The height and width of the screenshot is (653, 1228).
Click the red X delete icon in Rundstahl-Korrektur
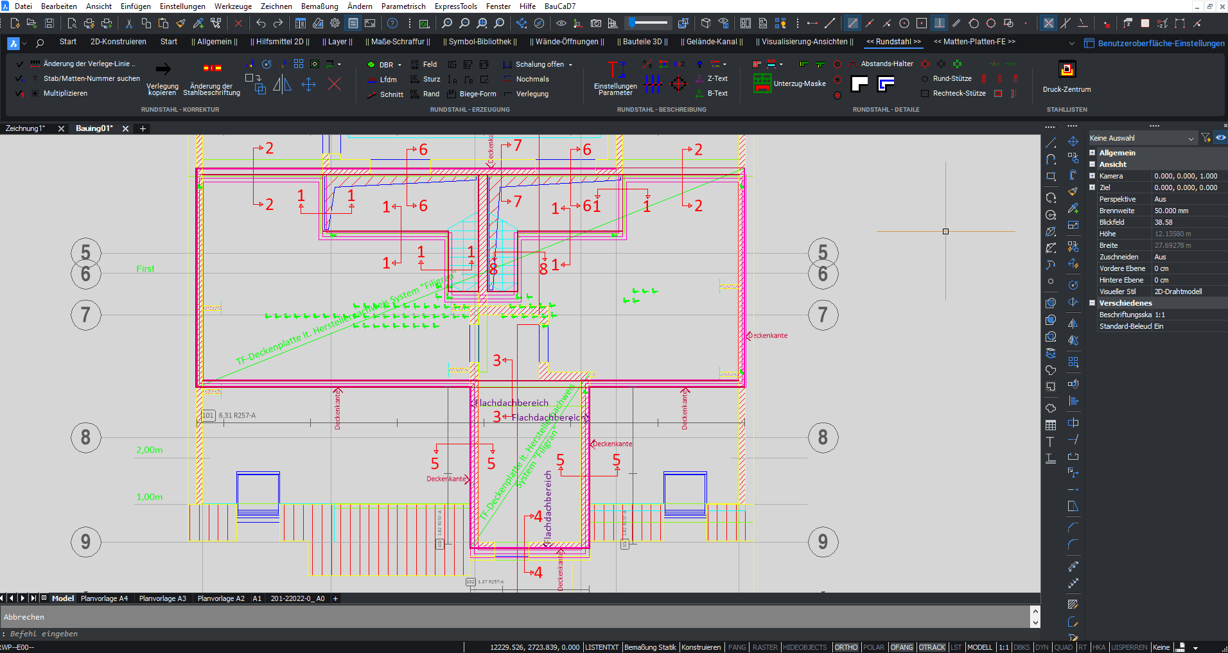(335, 85)
